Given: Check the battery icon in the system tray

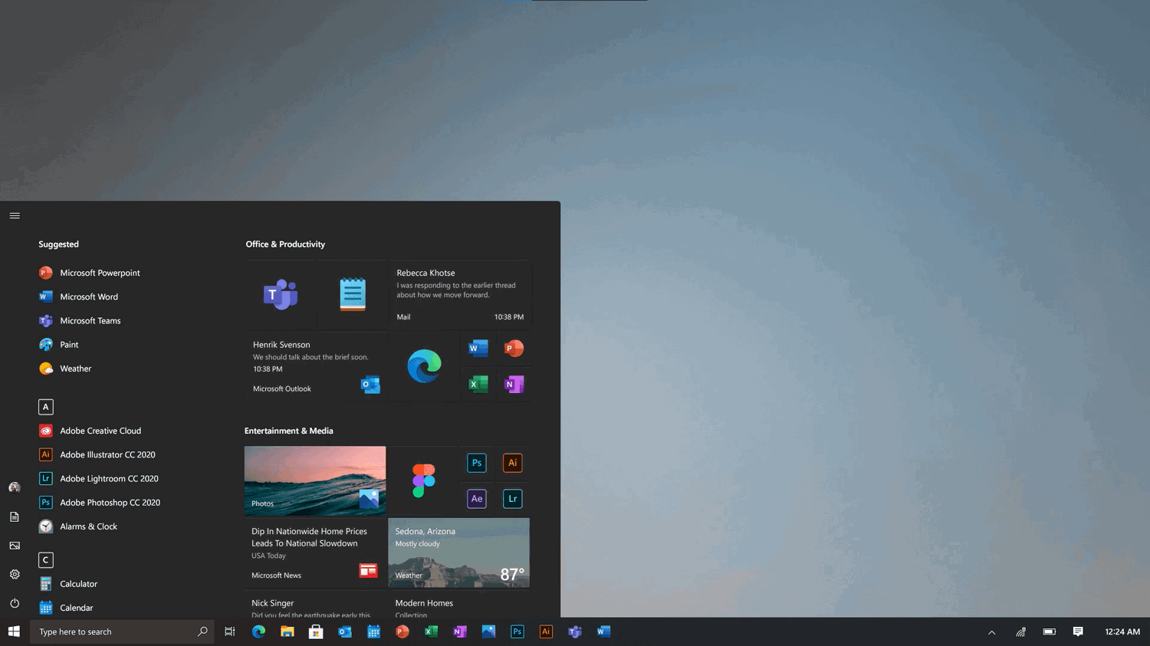Looking at the screenshot, I should tap(1050, 632).
